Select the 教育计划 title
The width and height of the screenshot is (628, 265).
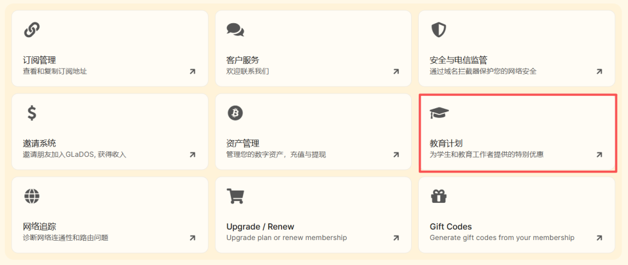(x=446, y=143)
